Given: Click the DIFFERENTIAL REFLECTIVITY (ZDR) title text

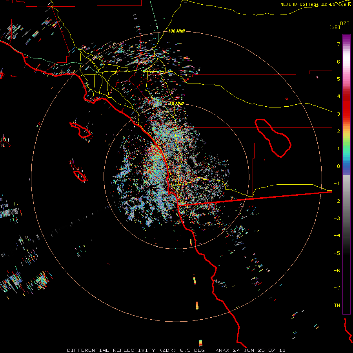Looking at the screenshot, I should coord(122,350).
